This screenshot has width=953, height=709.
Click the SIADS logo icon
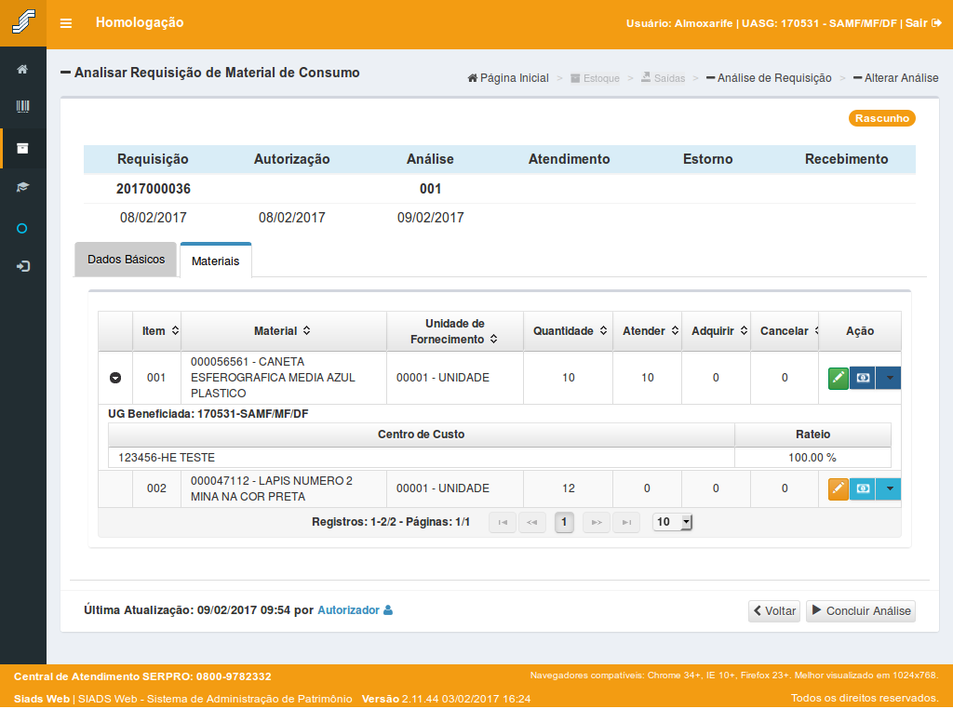coord(23,22)
